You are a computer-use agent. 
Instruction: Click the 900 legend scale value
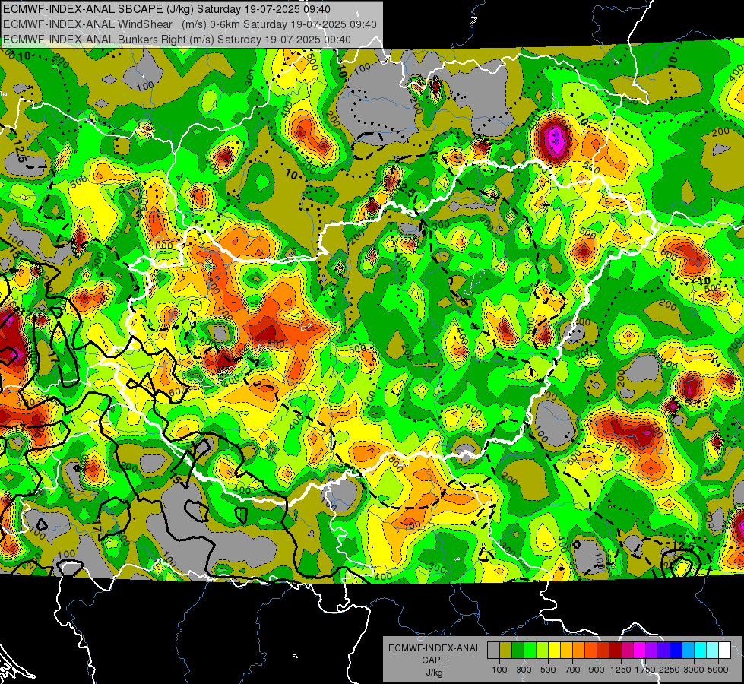[597, 670]
